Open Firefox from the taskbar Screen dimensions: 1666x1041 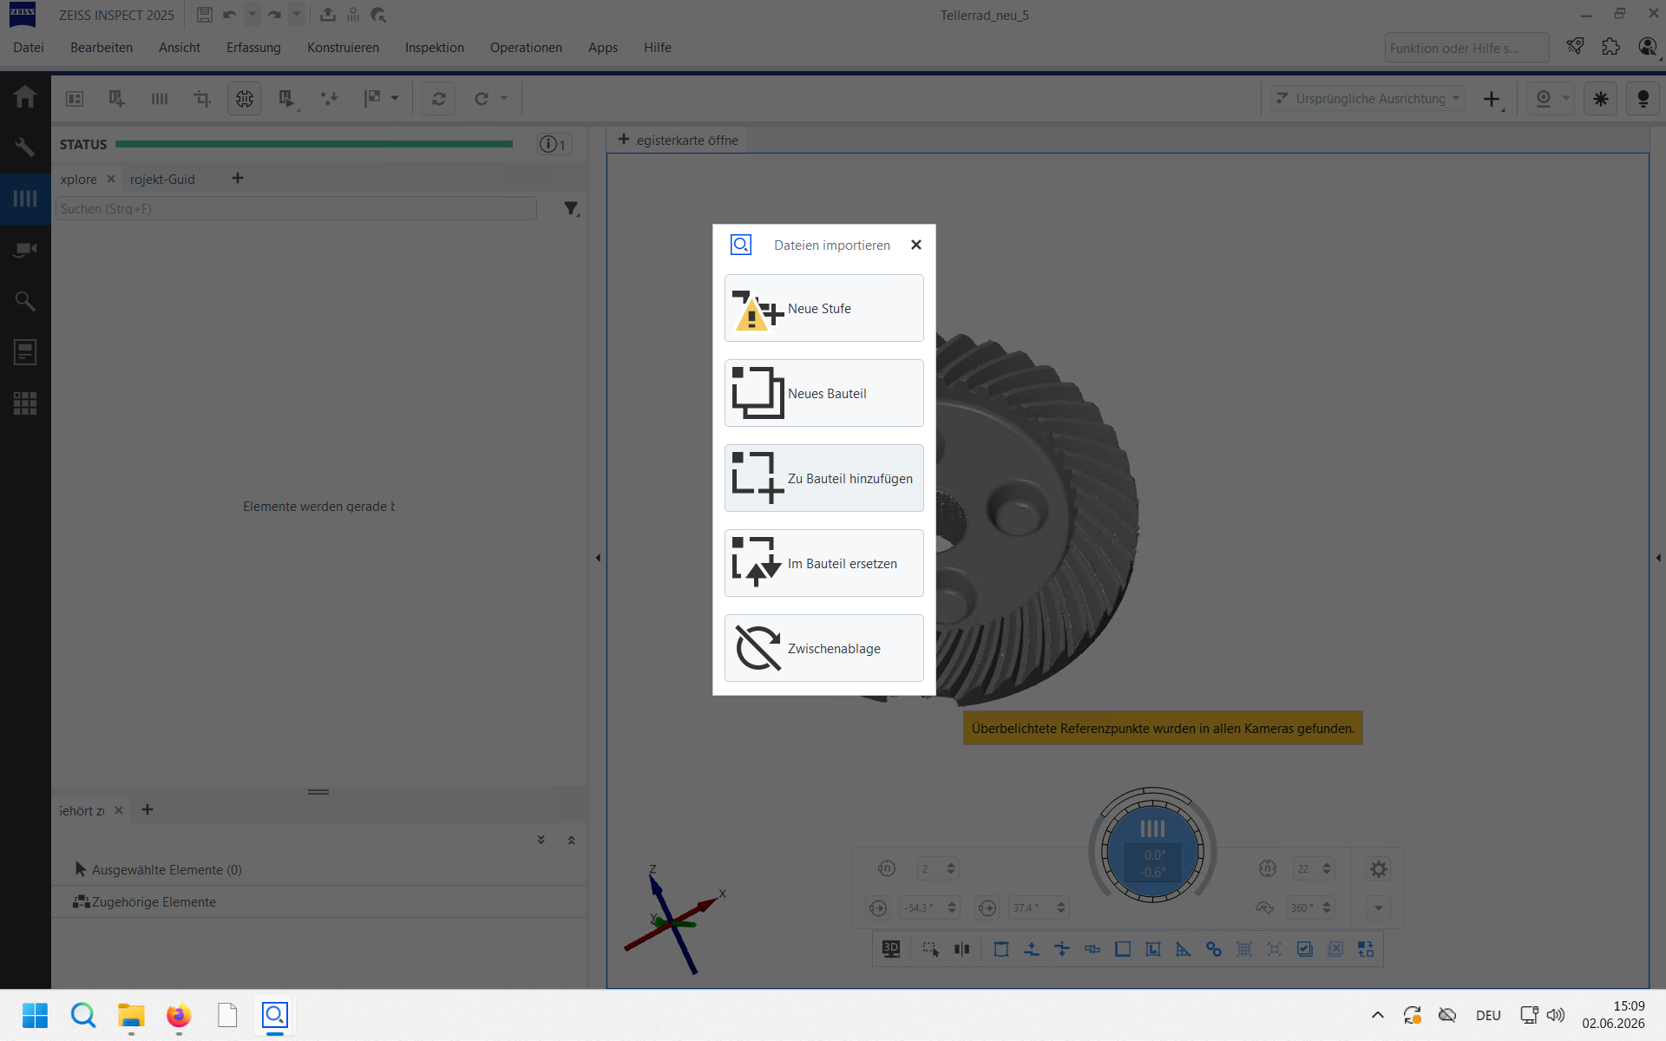coord(179,1015)
